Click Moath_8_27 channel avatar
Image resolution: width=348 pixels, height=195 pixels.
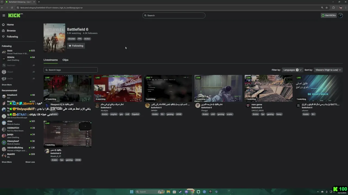click(x=47, y=151)
